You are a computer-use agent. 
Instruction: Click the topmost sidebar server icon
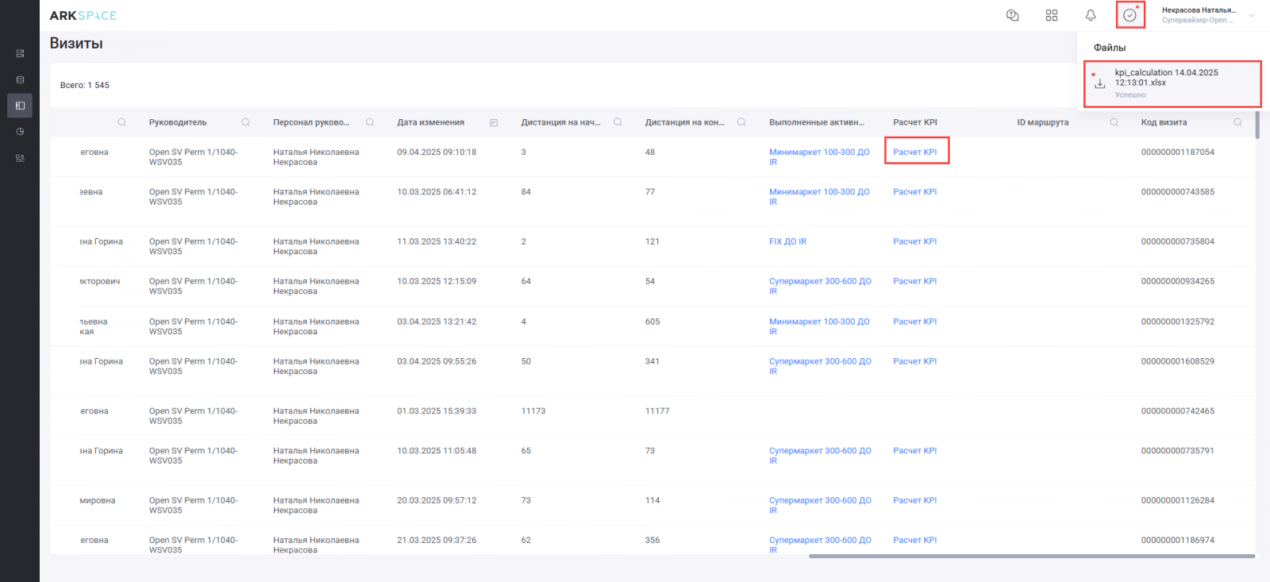20,53
